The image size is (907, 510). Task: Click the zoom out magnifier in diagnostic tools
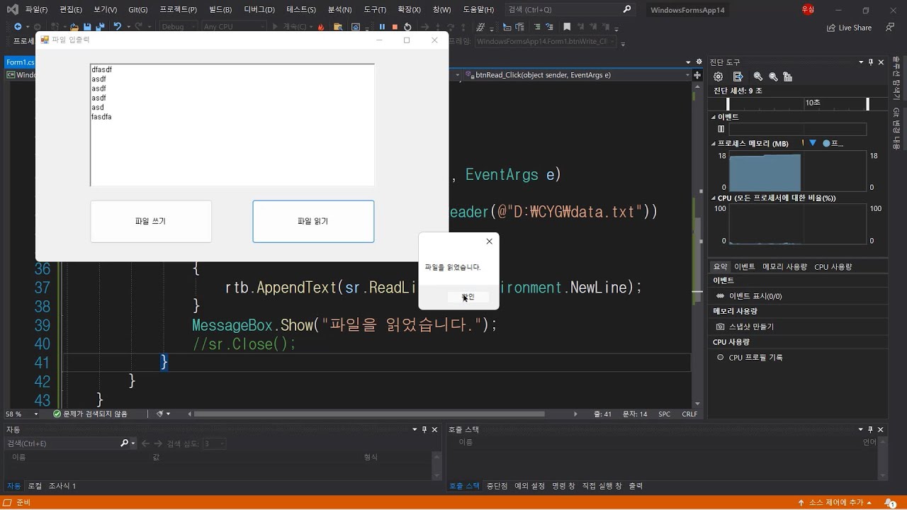coord(773,76)
